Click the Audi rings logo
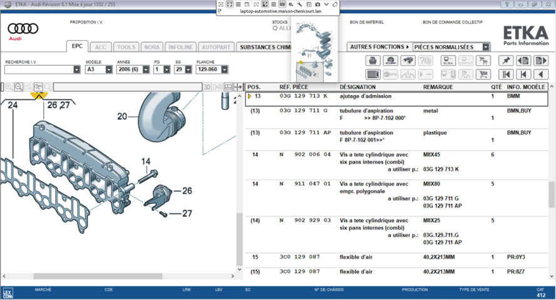The image size is (556, 300). [23, 28]
